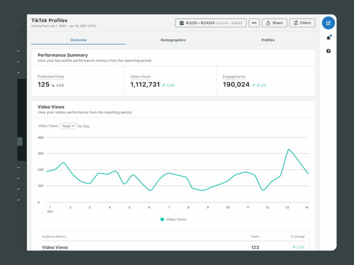
Task: Open the Total dropdown for Video Views
Action: tap(68, 126)
